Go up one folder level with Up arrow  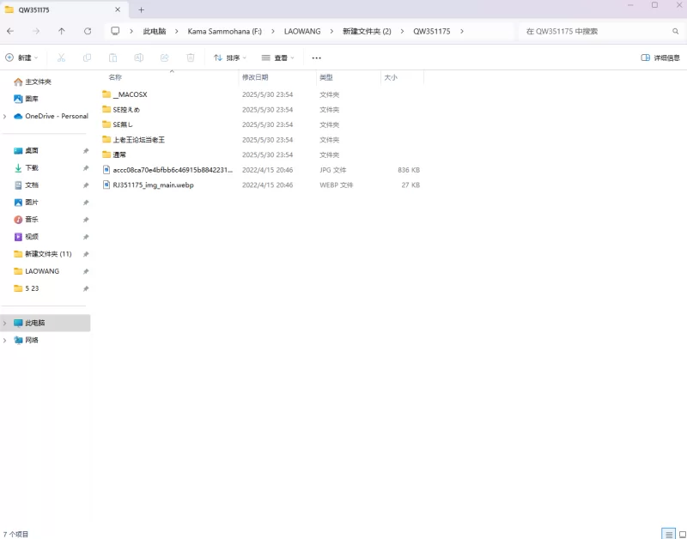pyautogui.click(x=62, y=31)
